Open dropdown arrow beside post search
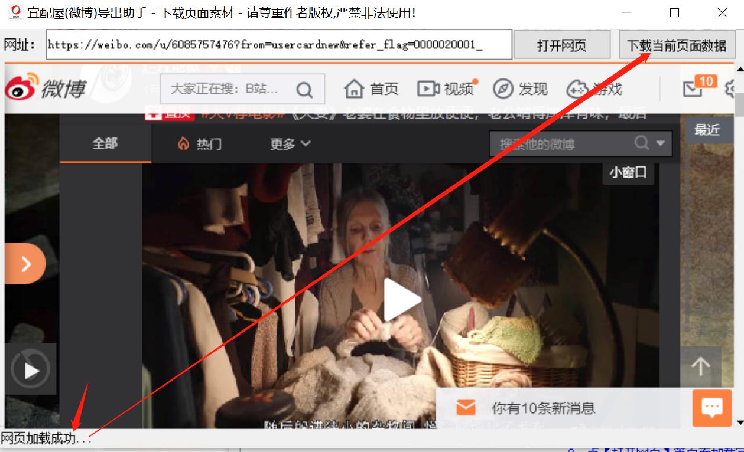Image resolution: width=744 pixels, height=452 pixels. (661, 143)
